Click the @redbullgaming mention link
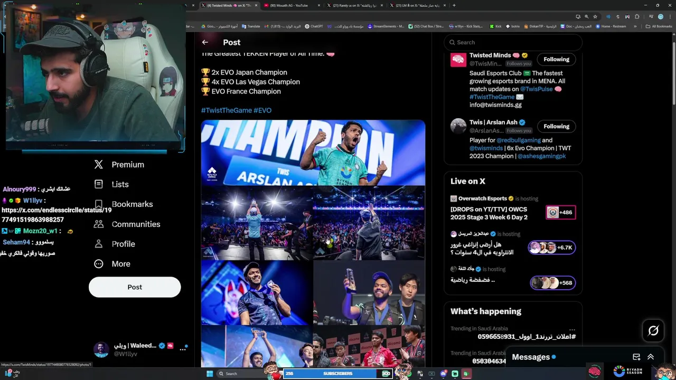676x380 pixels. click(x=518, y=140)
